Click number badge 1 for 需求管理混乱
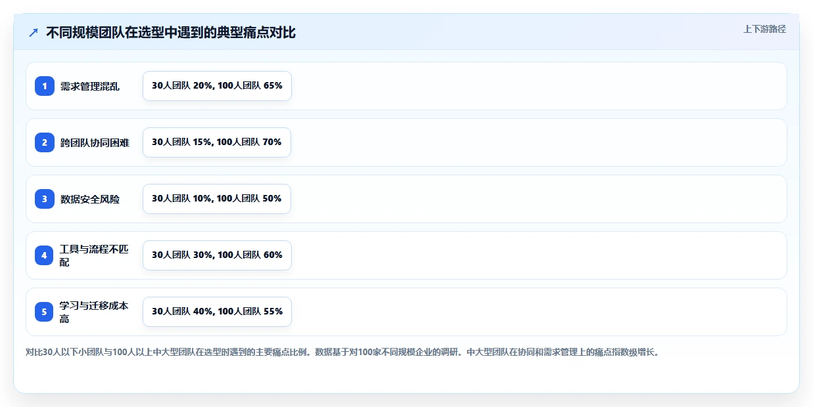The image size is (813, 407). tap(45, 86)
